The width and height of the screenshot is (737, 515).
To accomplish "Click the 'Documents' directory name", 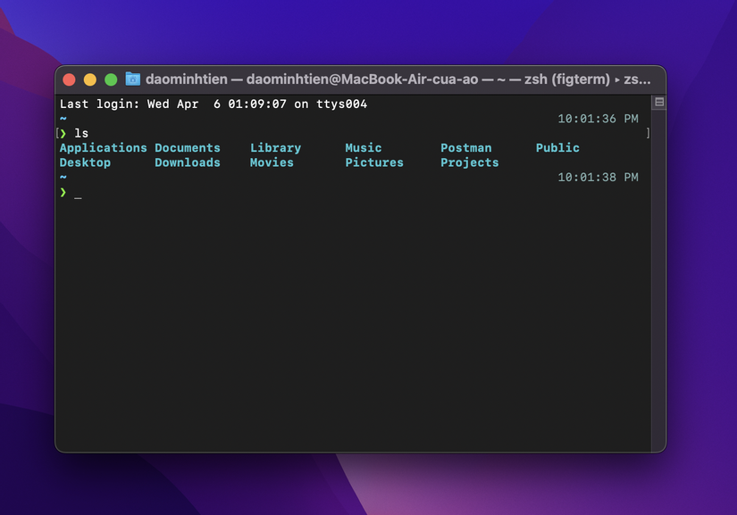I will point(188,148).
